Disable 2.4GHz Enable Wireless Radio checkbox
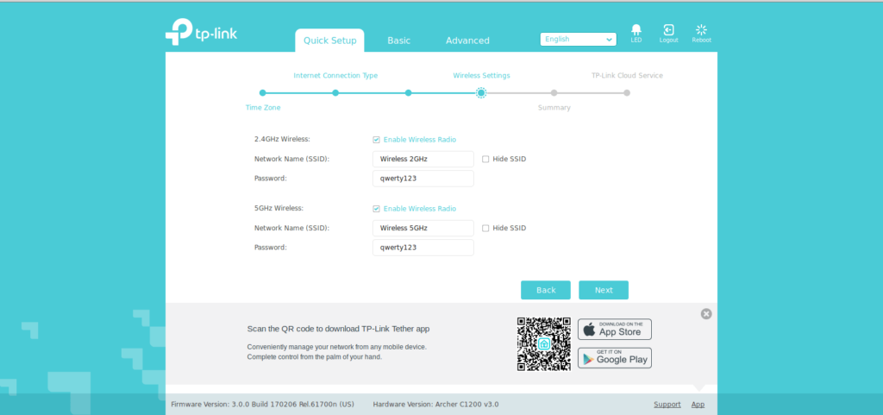The image size is (883, 415). (377, 139)
